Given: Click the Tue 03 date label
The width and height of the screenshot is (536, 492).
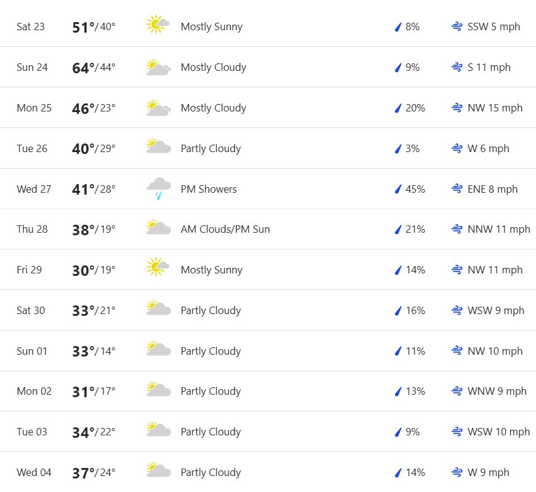Looking at the screenshot, I should [32, 432].
